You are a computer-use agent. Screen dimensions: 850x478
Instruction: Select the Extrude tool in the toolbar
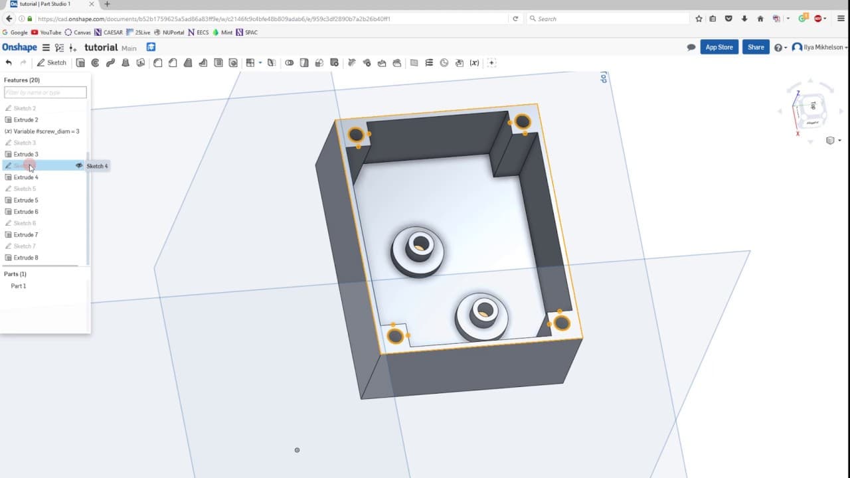click(x=80, y=63)
